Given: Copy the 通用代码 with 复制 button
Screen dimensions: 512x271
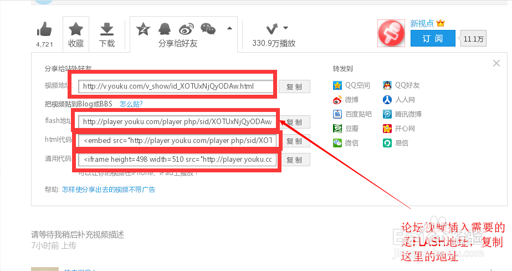Looking at the screenshot, I should tap(295, 160).
